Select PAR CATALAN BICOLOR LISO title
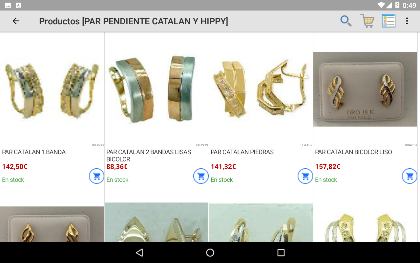420x263 pixels. 353,152
